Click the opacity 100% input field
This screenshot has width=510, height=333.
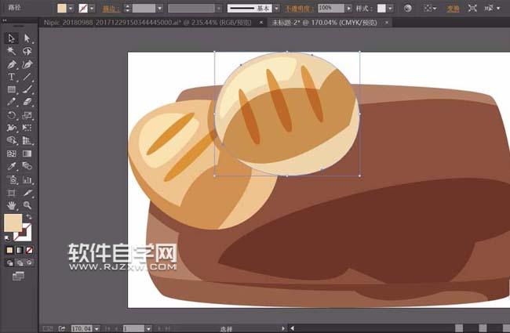point(331,8)
